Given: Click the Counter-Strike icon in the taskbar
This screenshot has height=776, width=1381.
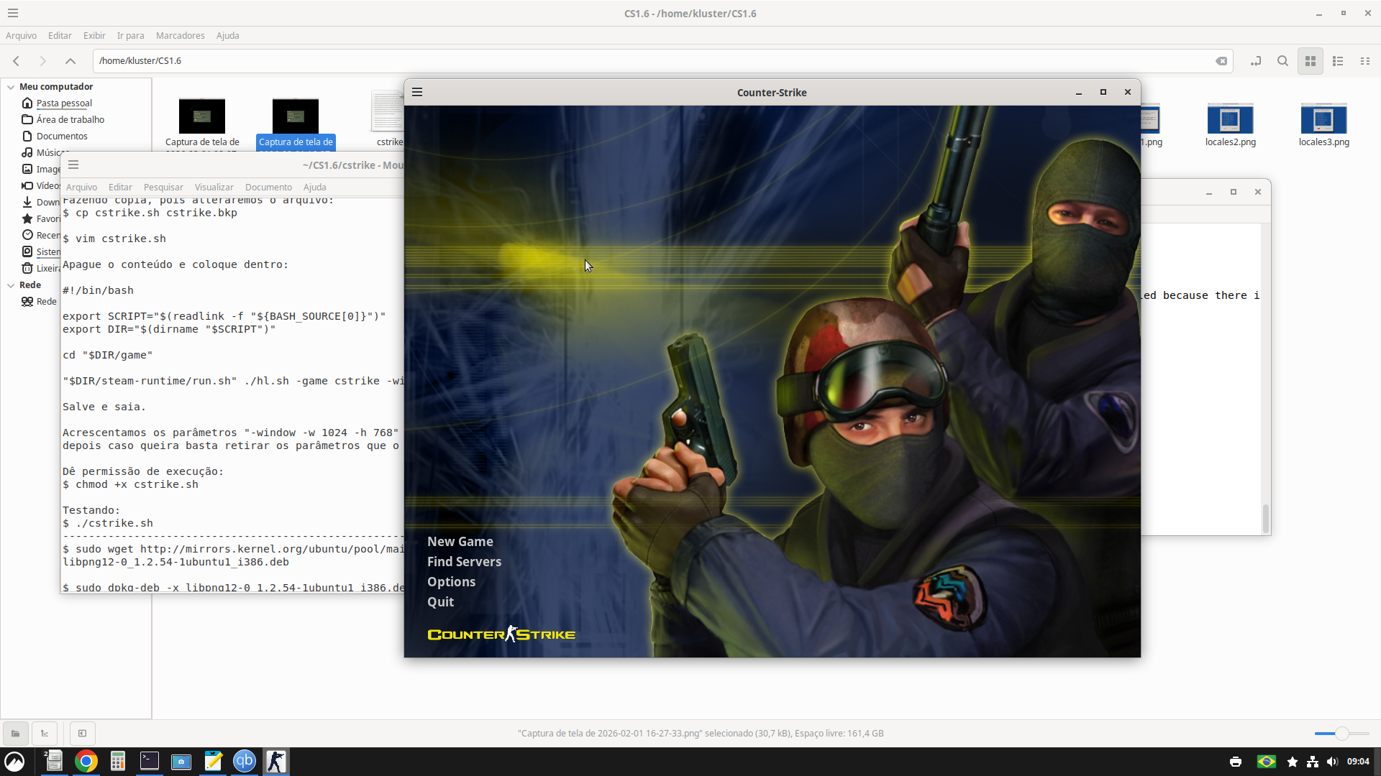Looking at the screenshot, I should [x=275, y=761].
